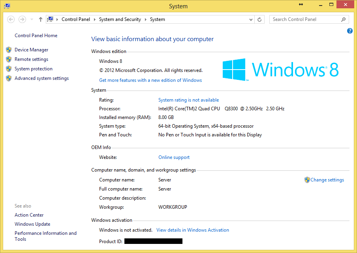Close the System window
Image resolution: width=357 pixels, height=253 pixels.
[x=345, y=5]
